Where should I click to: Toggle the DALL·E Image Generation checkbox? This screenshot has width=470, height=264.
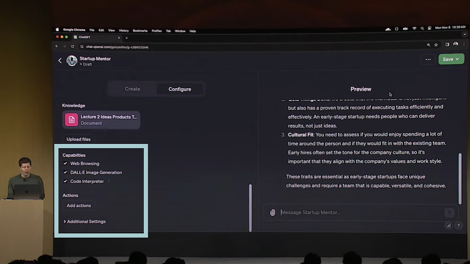(65, 172)
